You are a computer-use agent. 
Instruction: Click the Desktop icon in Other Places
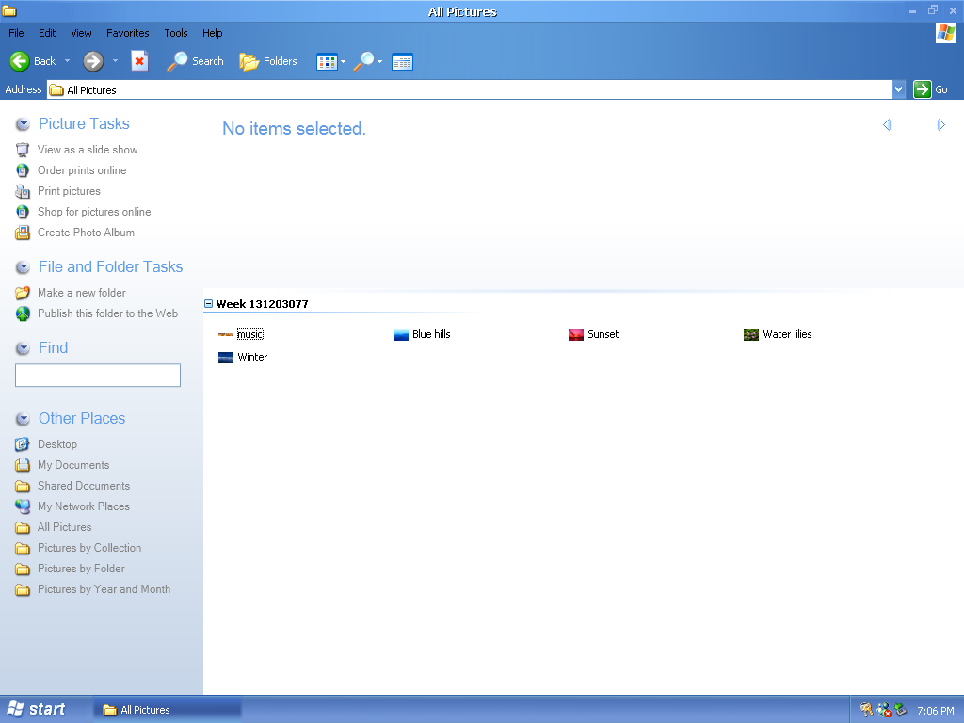[x=23, y=444]
